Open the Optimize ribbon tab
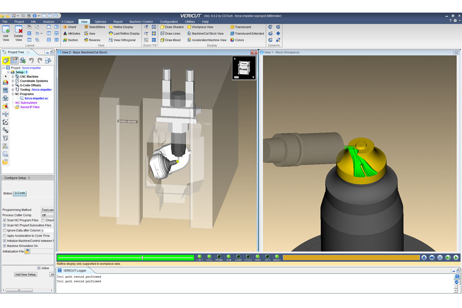Image resolution: width=462 pixels, height=308 pixels. tap(100, 22)
